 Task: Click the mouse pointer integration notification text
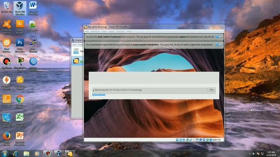149,44
